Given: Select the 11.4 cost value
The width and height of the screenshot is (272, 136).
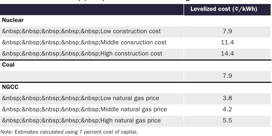Looking at the screenshot, I should point(227,42).
